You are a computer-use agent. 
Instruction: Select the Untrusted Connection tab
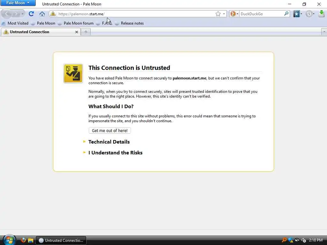[x=41, y=32]
